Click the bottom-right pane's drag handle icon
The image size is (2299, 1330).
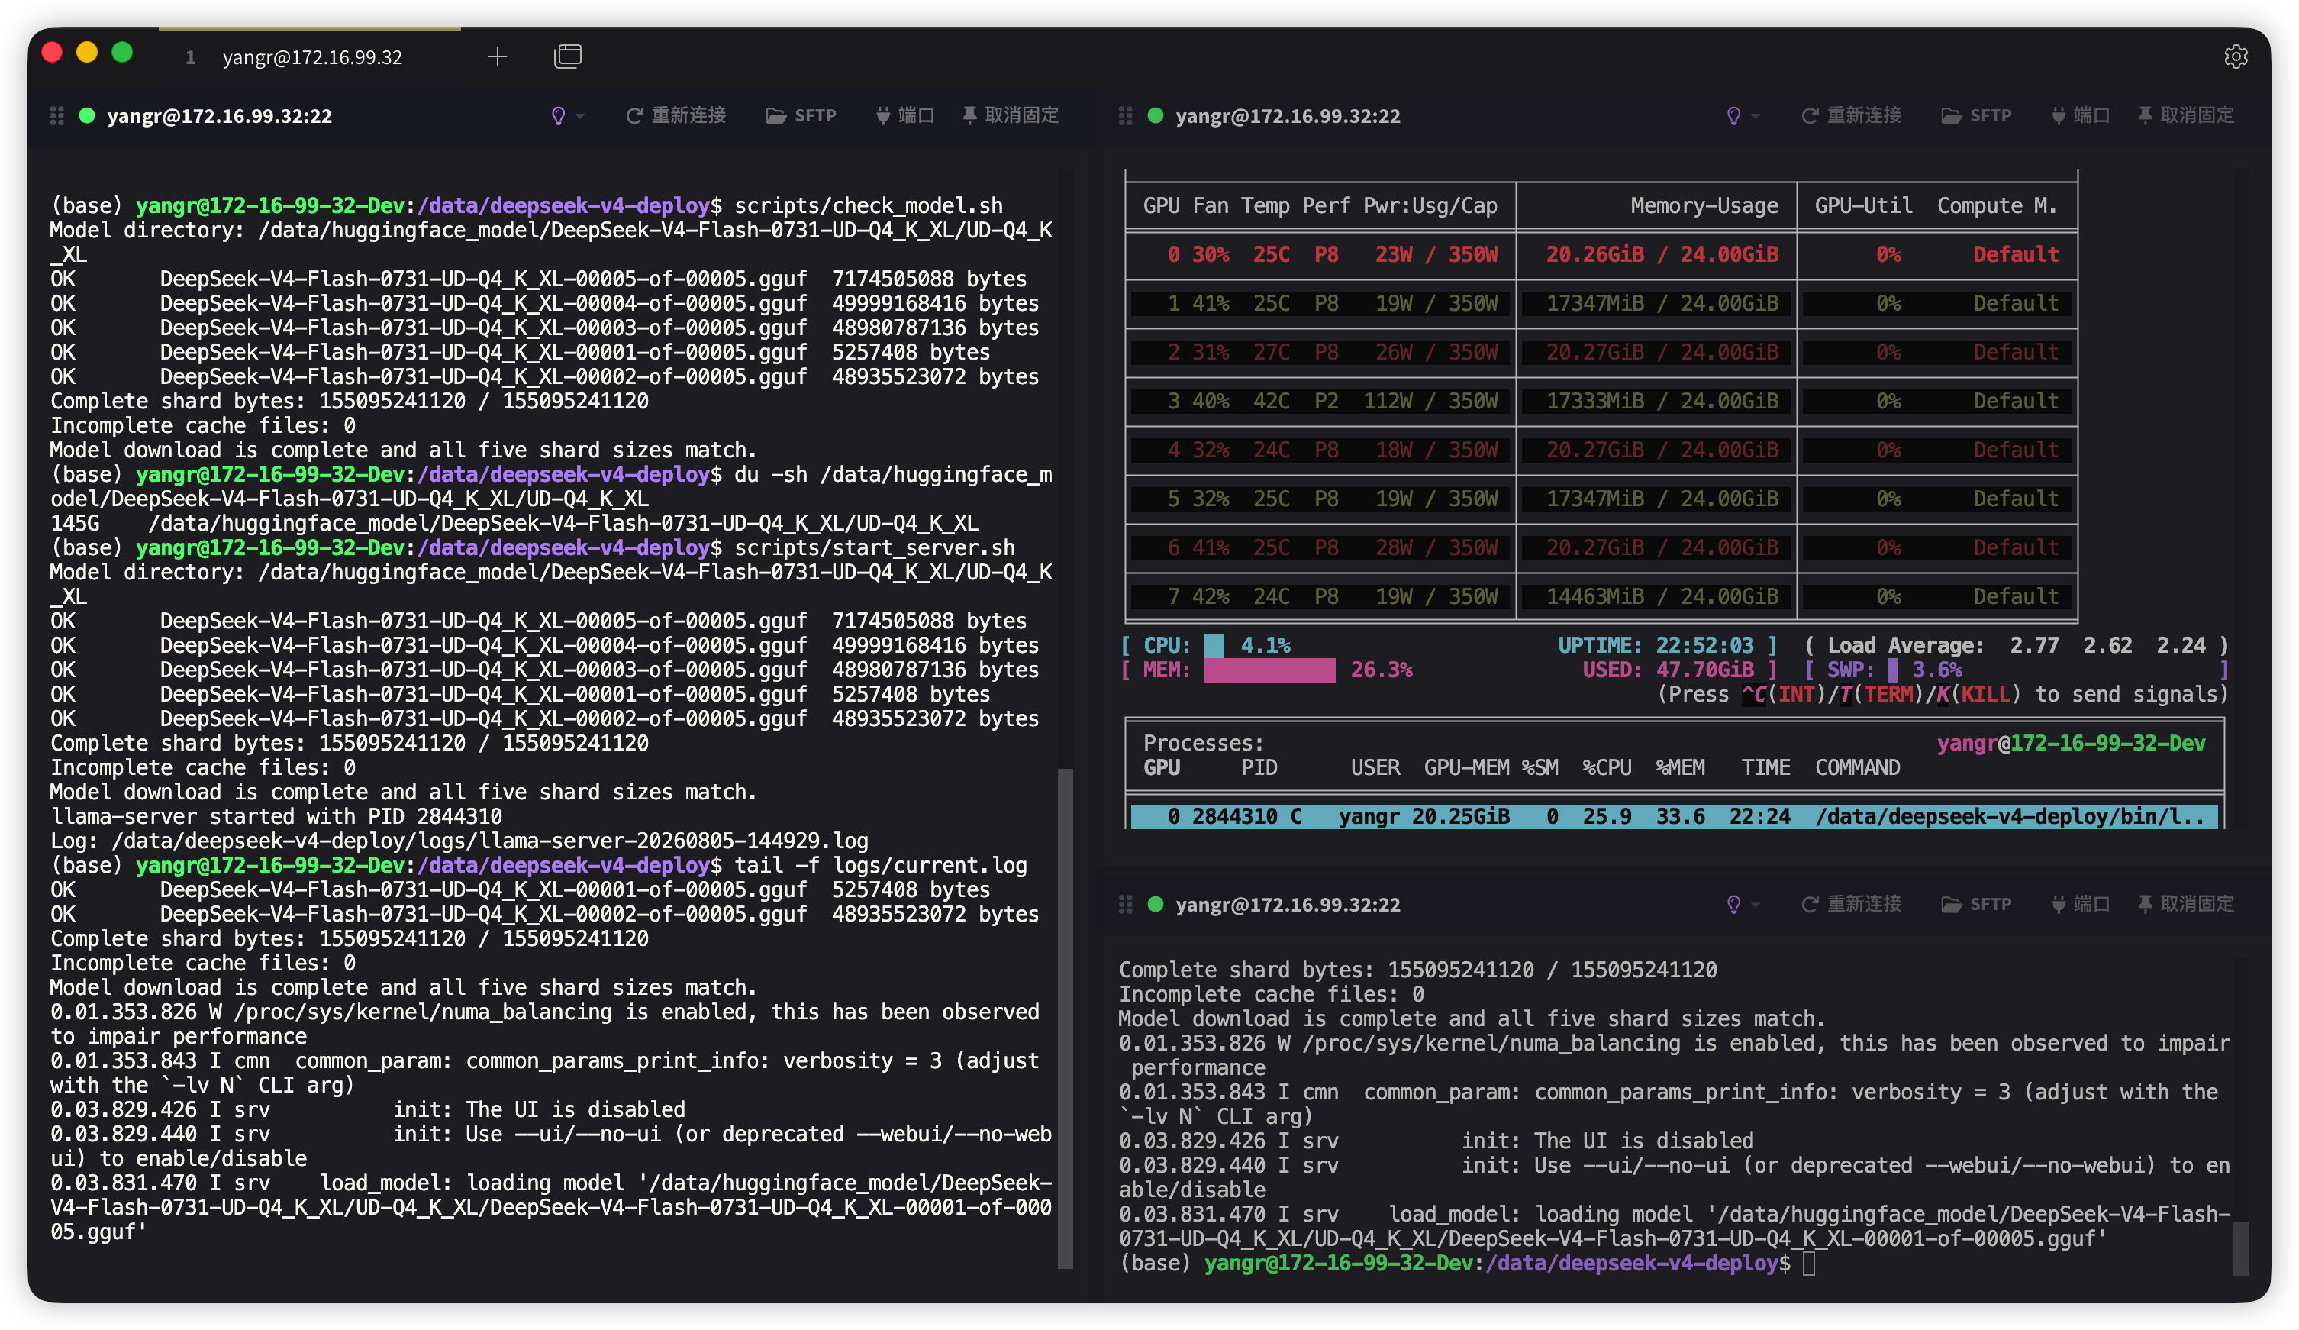(x=1125, y=905)
